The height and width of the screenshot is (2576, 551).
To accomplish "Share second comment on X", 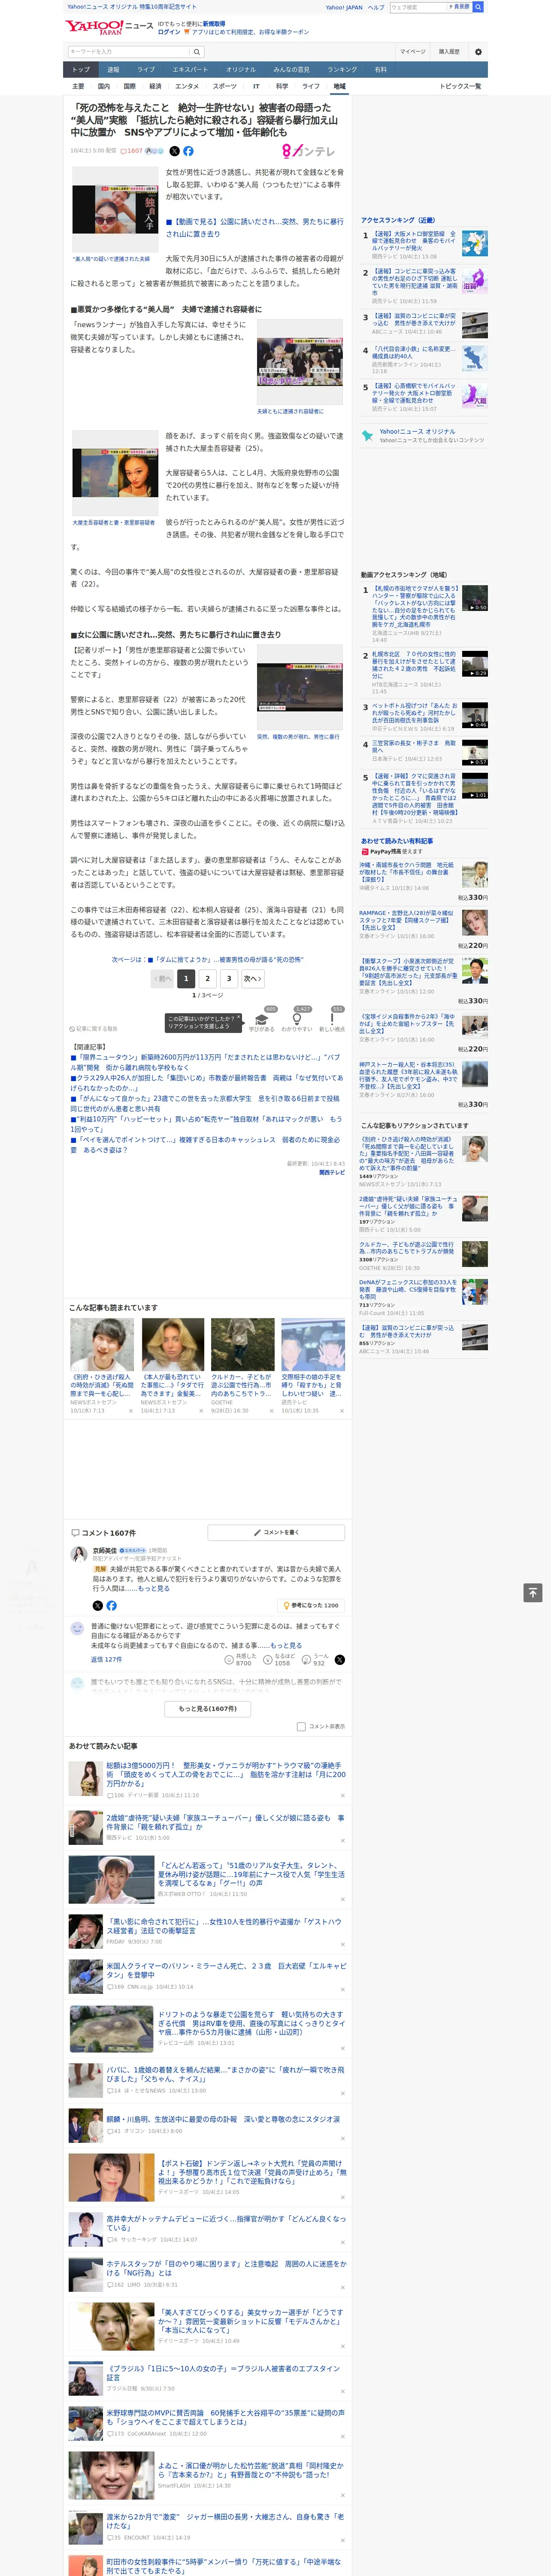I will [340, 1659].
